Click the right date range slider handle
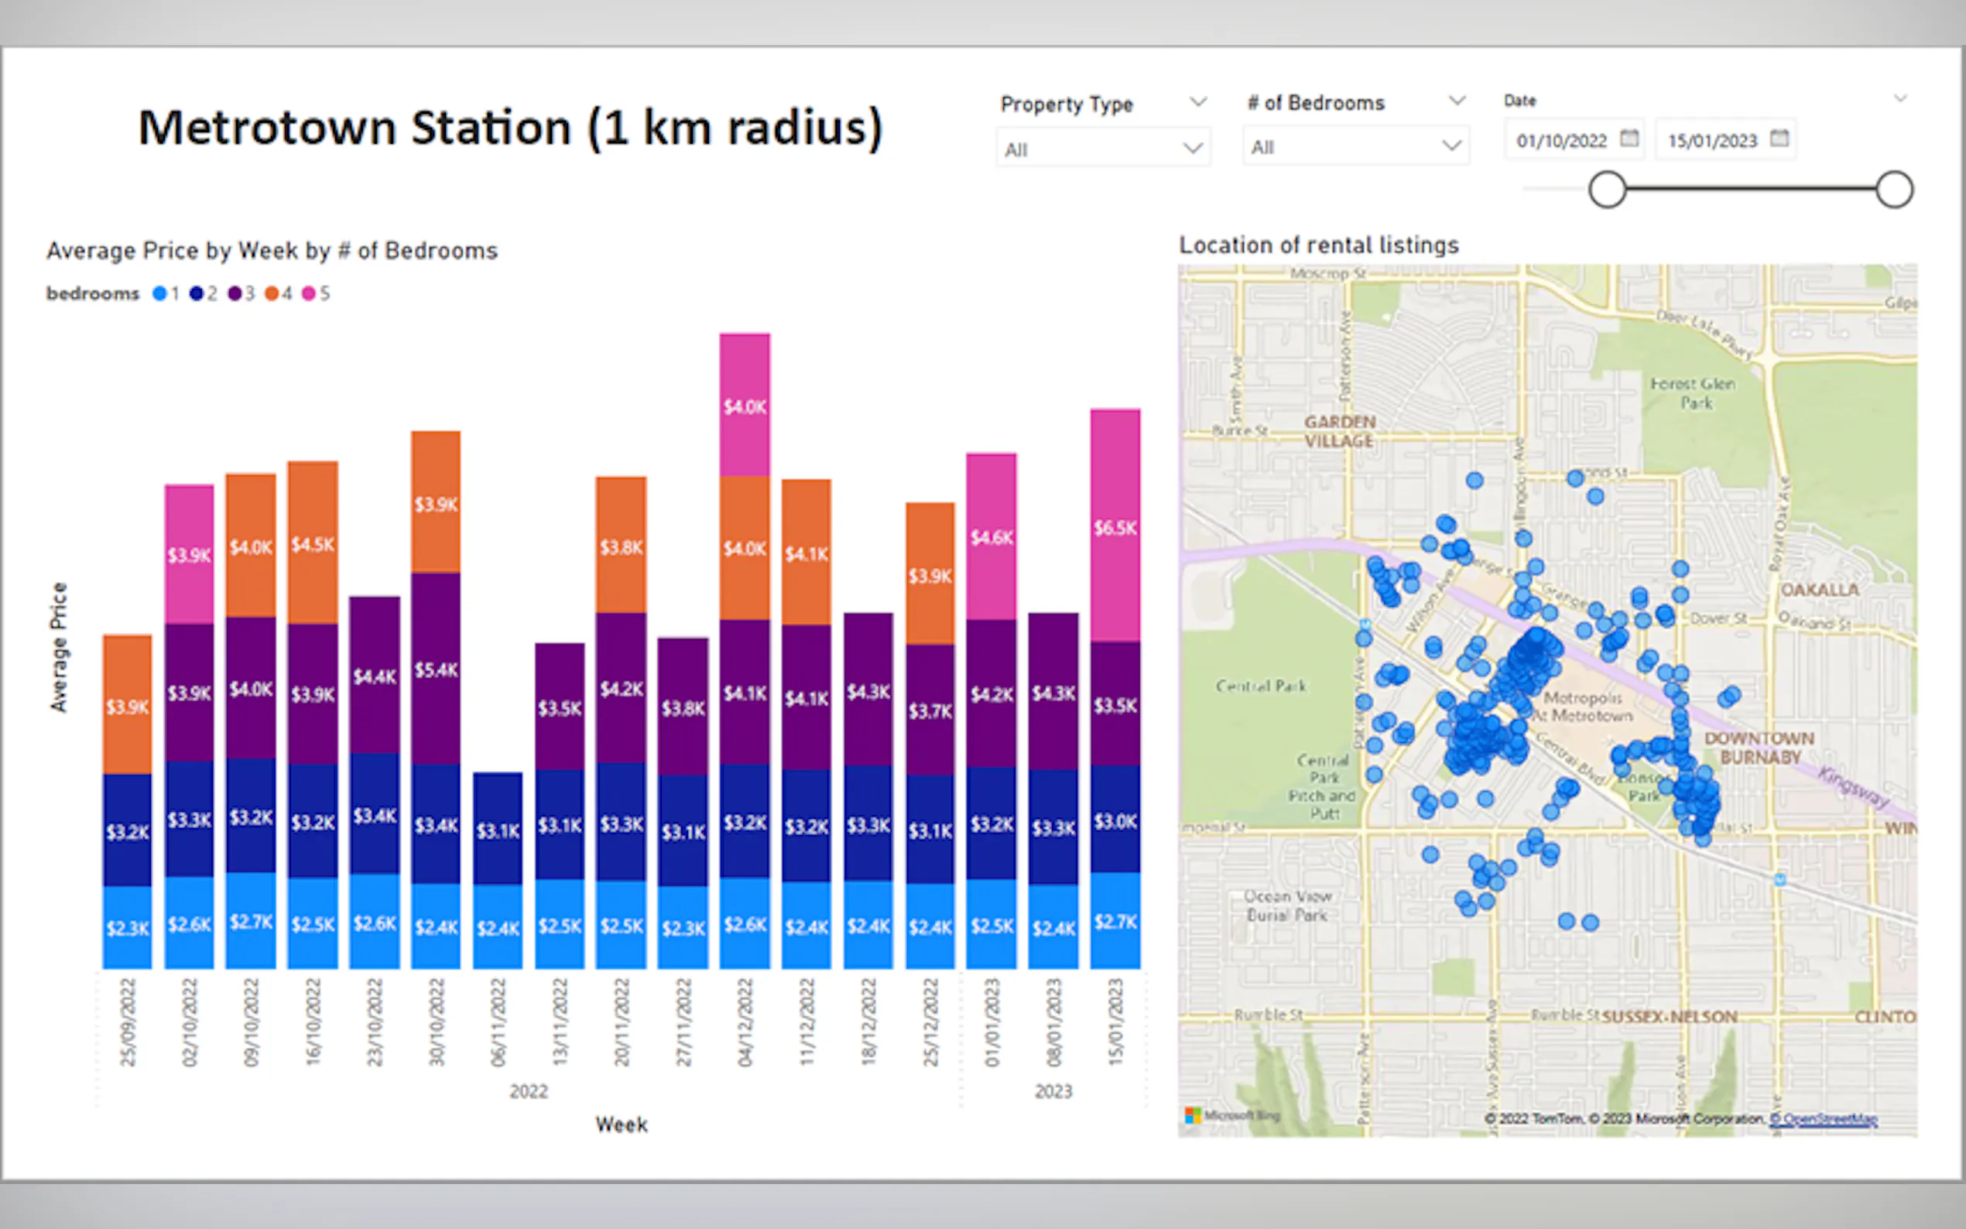Screen dimensions: 1966x1229 [1894, 190]
